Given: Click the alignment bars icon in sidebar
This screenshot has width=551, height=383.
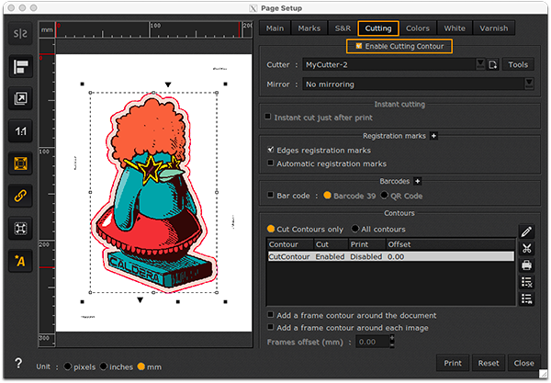Looking at the screenshot, I should click(x=20, y=66).
